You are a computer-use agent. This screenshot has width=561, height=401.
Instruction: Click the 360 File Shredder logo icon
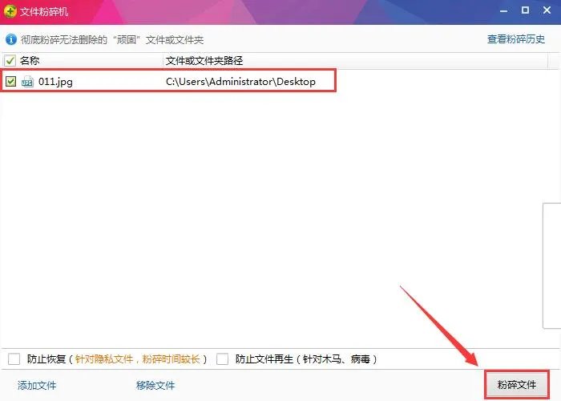pos(10,11)
